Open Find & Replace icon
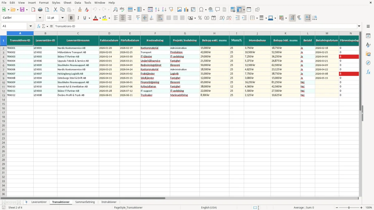This screenshot has height=210, width=374. coord(115,10)
